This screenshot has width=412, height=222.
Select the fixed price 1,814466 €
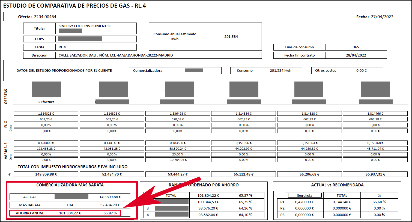375,114
